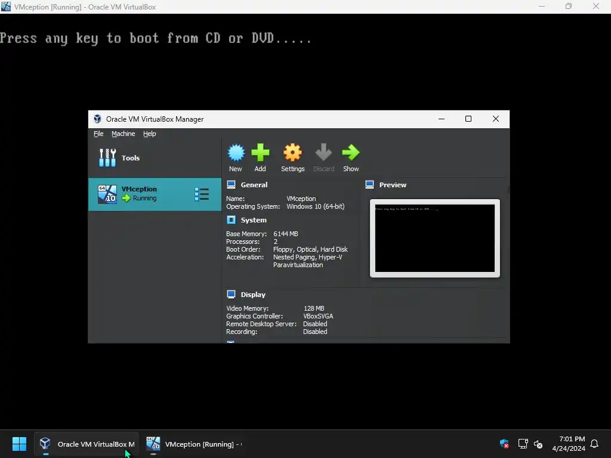The width and height of the screenshot is (611, 458).
Task: Click the network status tray icon
Action: pos(523,444)
